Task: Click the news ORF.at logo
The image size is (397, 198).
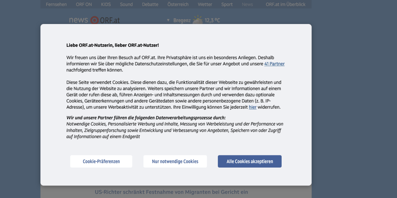Action: pos(94,20)
